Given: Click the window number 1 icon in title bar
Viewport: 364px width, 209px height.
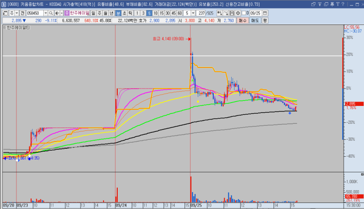Looking at the screenshot, I should point(4,4).
